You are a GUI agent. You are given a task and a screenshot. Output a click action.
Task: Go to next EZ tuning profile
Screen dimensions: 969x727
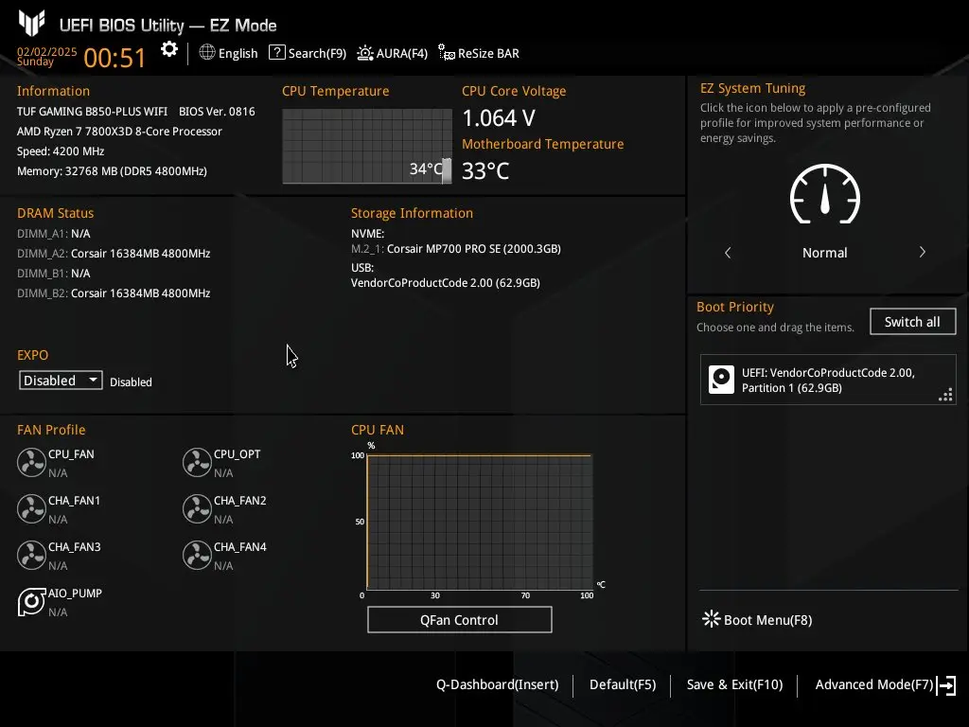click(922, 252)
